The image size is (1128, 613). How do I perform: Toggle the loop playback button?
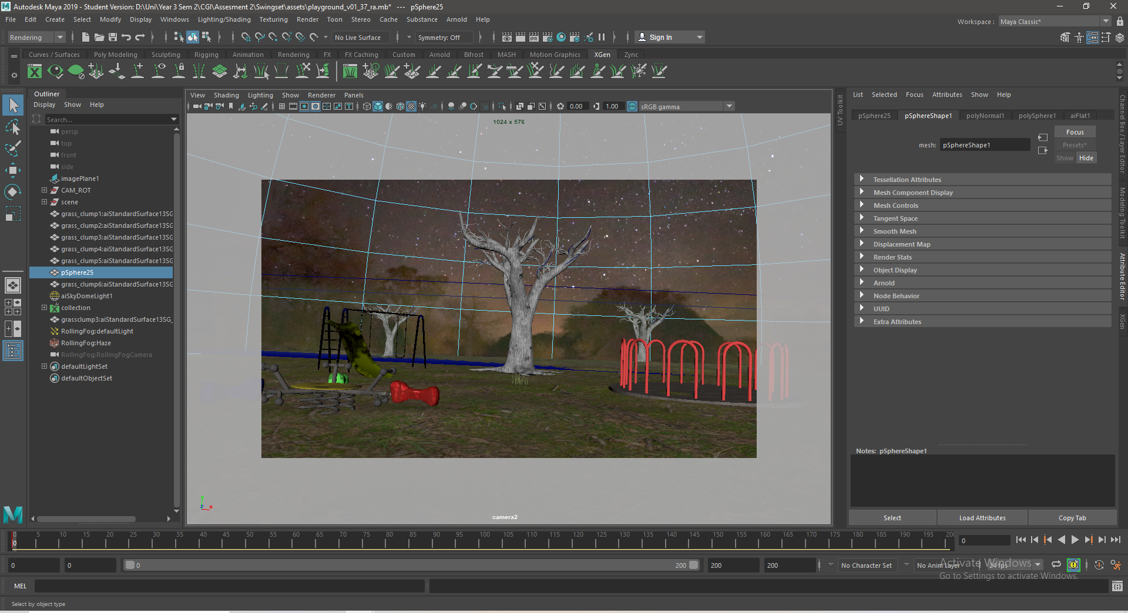click(1056, 565)
